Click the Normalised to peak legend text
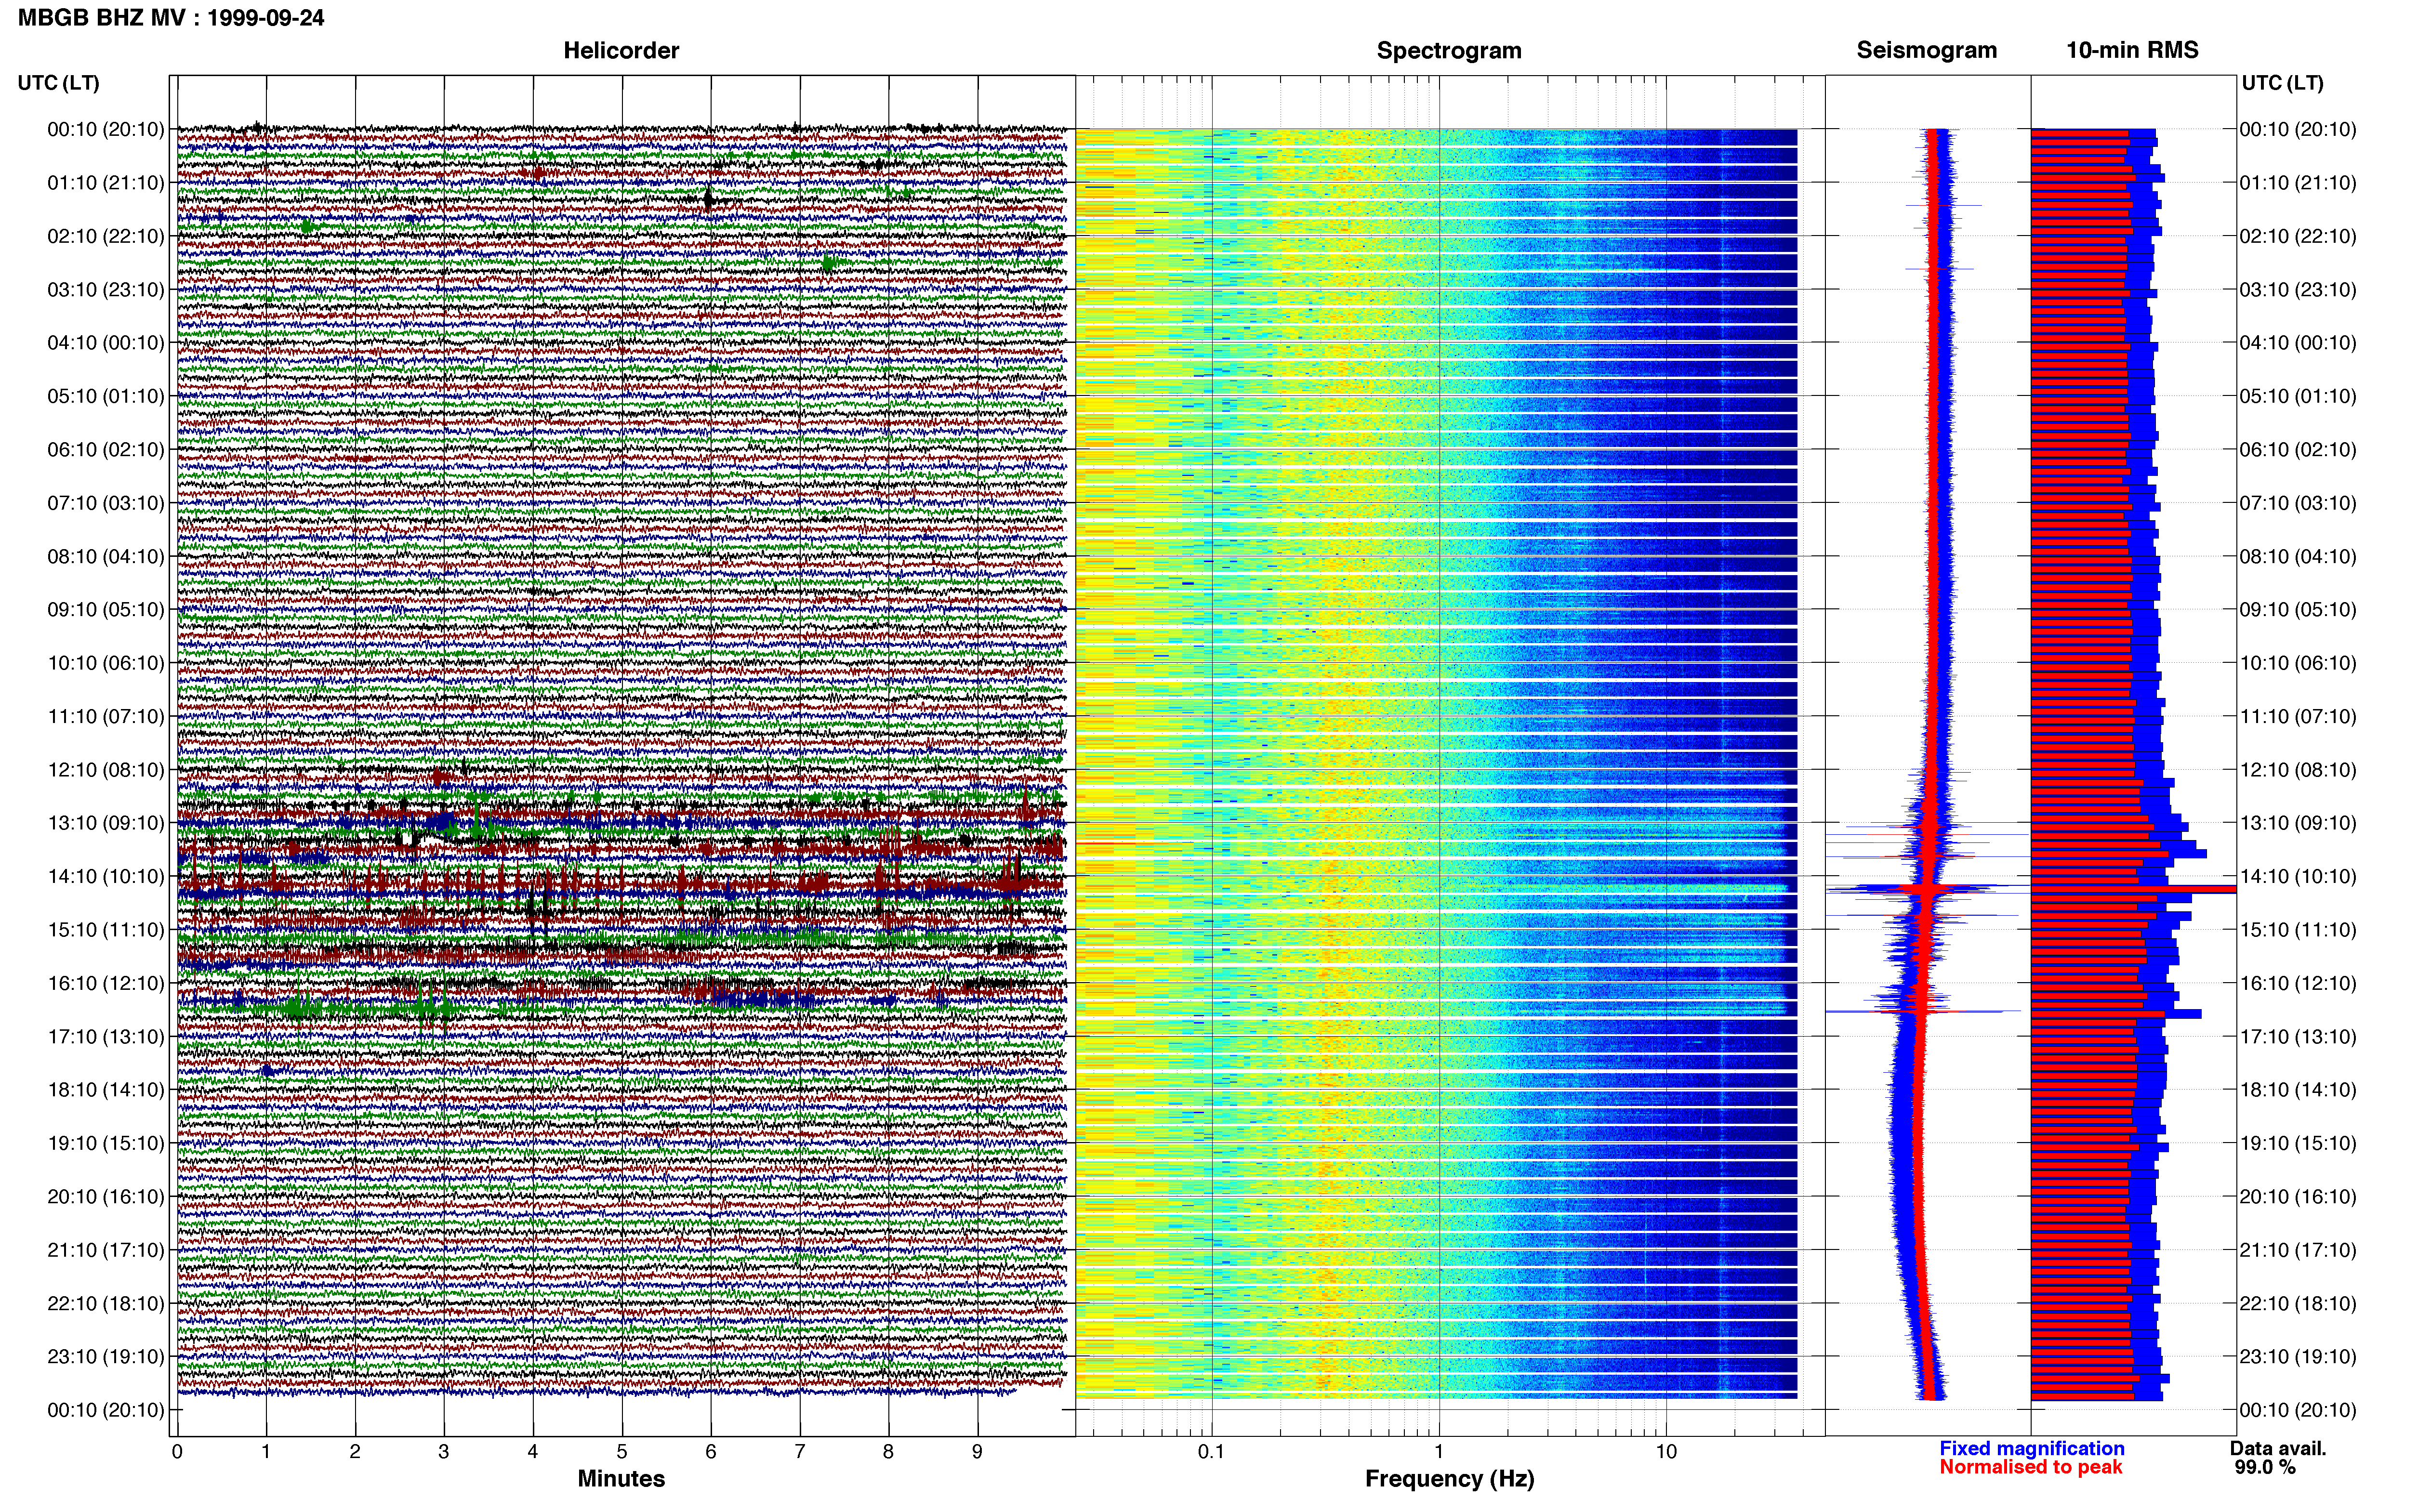2418x1512 pixels. coord(2031,1467)
